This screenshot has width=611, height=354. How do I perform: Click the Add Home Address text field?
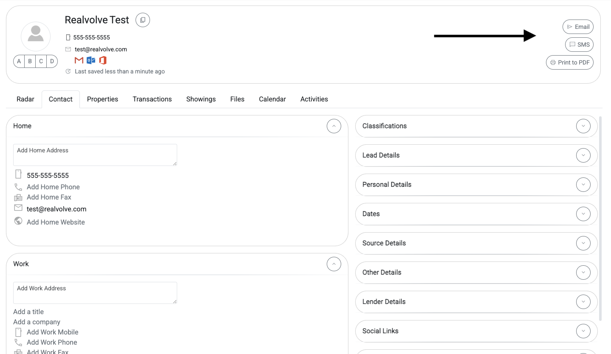tap(95, 155)
